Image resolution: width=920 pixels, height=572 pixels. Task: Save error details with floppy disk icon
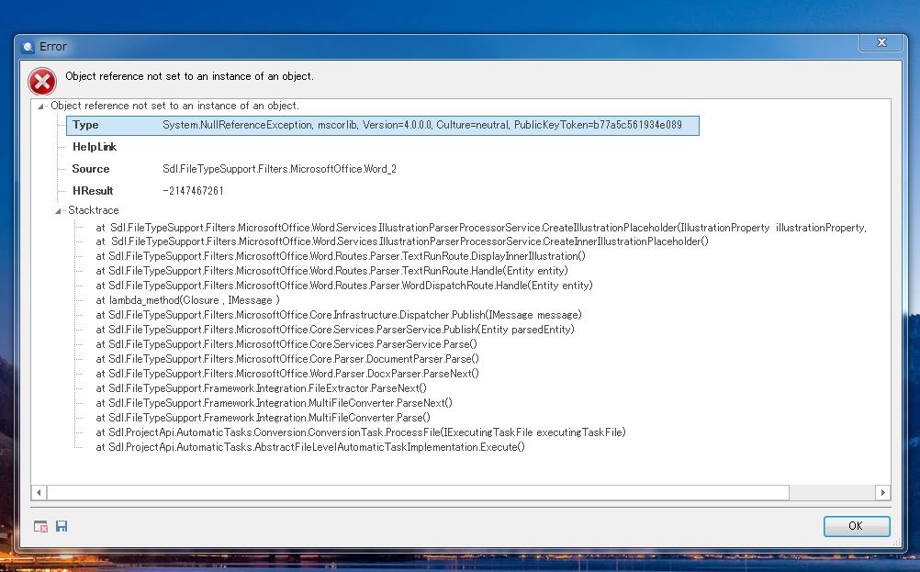coord(62,526)
